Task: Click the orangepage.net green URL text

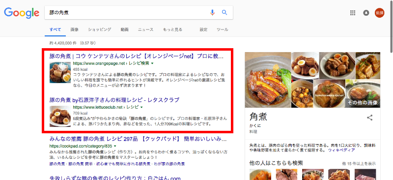Action: click(112, 63)
